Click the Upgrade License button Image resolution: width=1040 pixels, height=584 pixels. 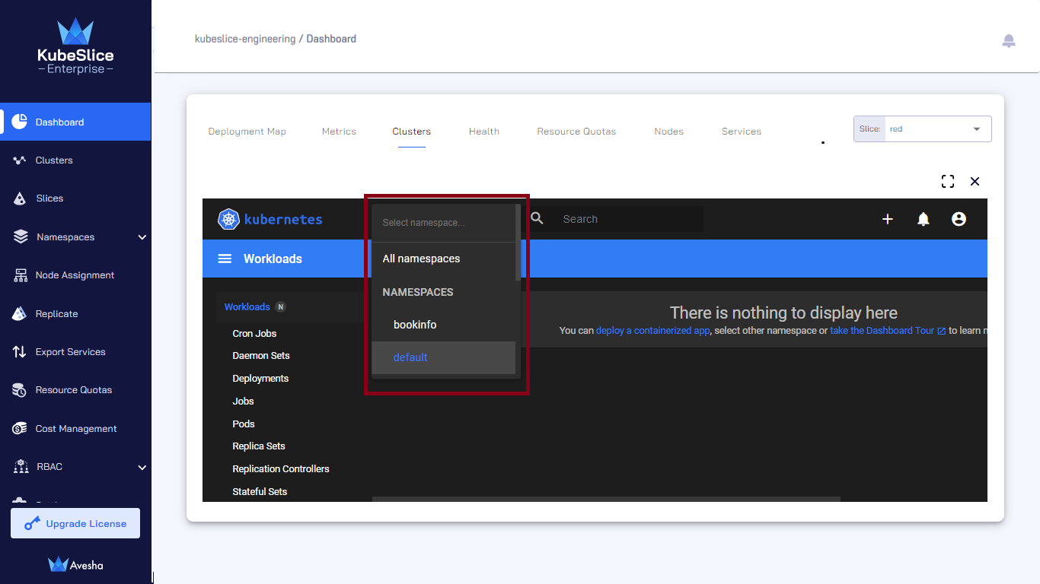75,523
